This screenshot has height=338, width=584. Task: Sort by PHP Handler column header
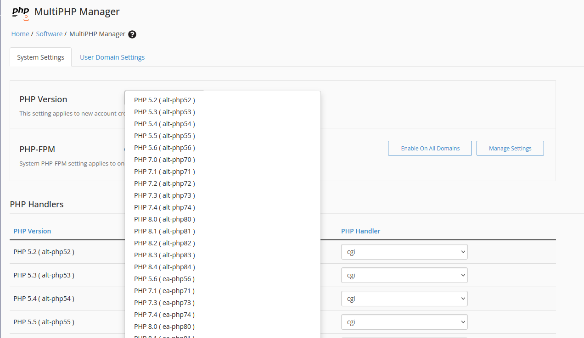[x=360, y=231]
